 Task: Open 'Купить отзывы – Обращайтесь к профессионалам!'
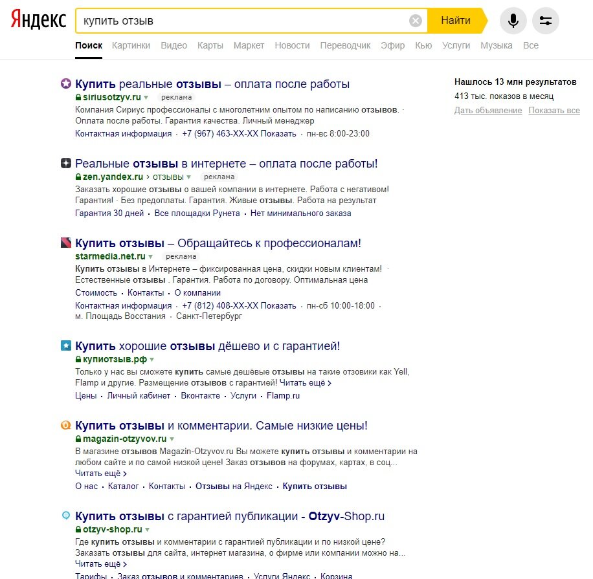click(x=218, y=243)
